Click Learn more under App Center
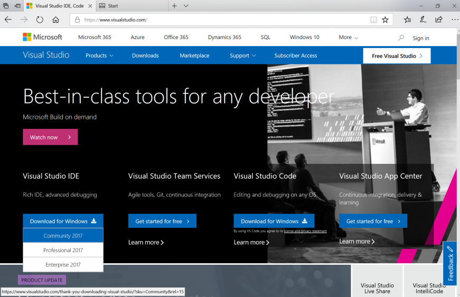 (x=356, y=242)
